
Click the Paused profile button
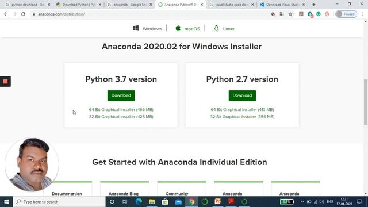[346, 14]
